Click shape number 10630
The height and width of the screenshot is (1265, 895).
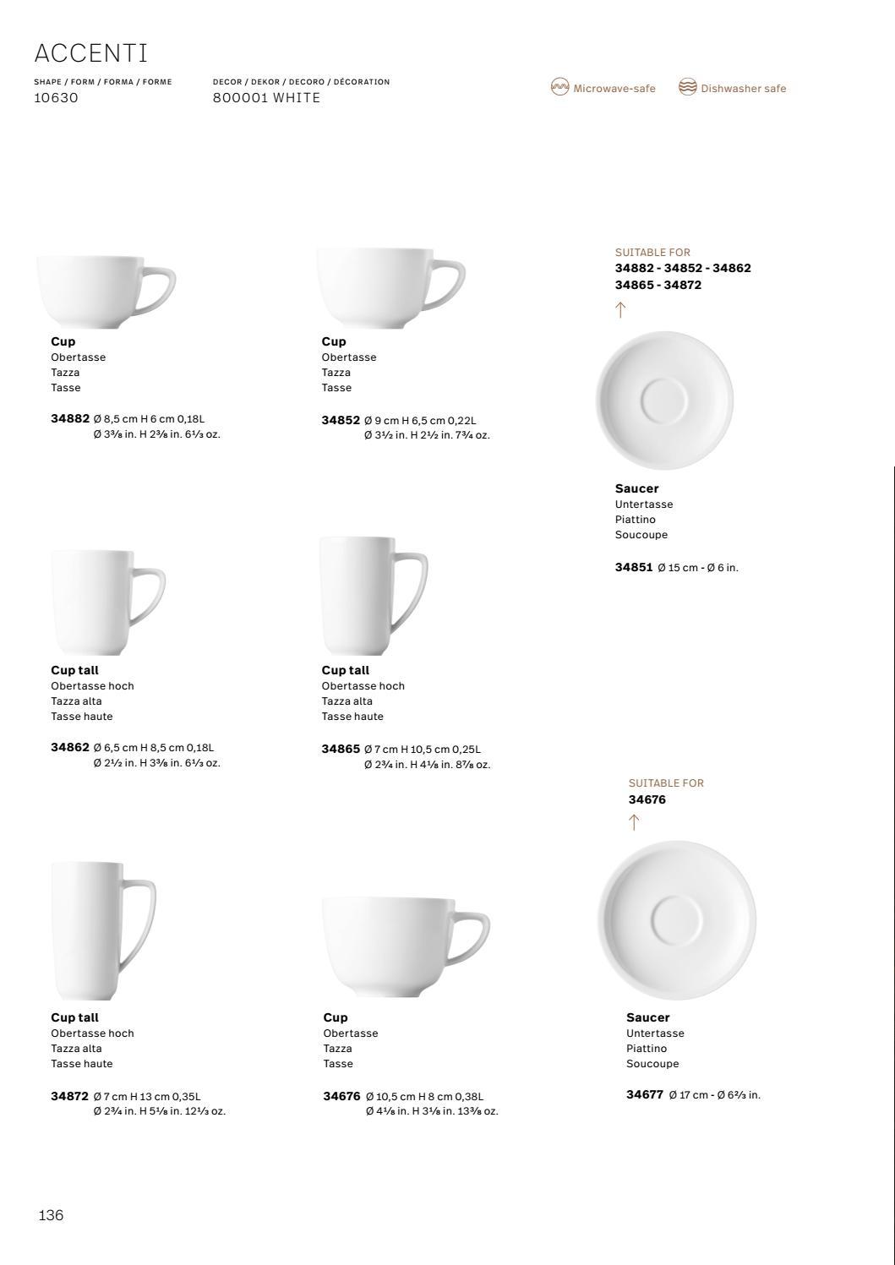coord(56,98)
